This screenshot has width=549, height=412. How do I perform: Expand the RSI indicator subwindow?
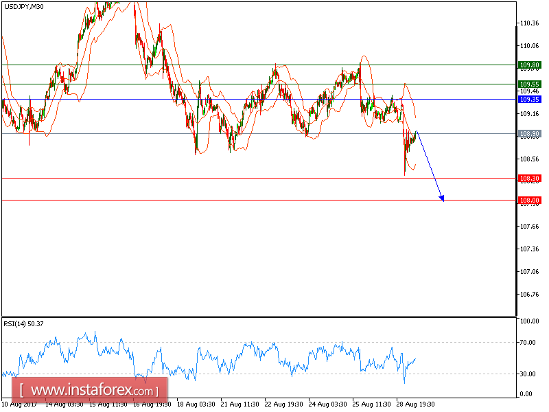click(x=257, y=357)
